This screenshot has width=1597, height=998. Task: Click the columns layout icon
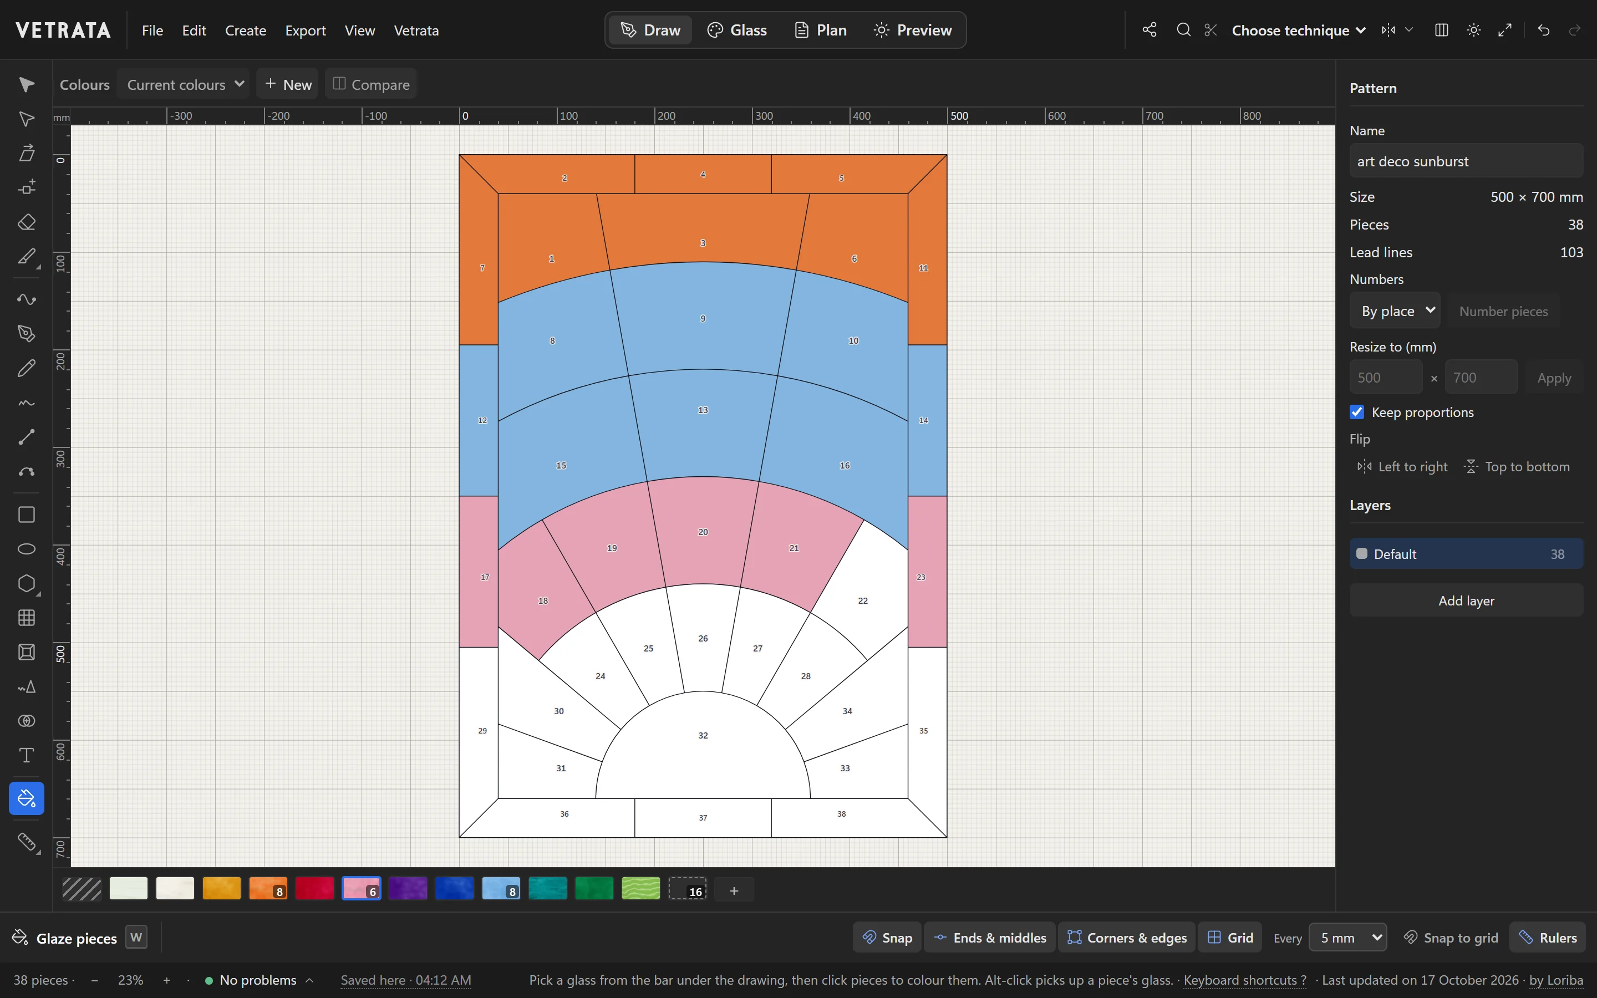tap(1441, 30)
